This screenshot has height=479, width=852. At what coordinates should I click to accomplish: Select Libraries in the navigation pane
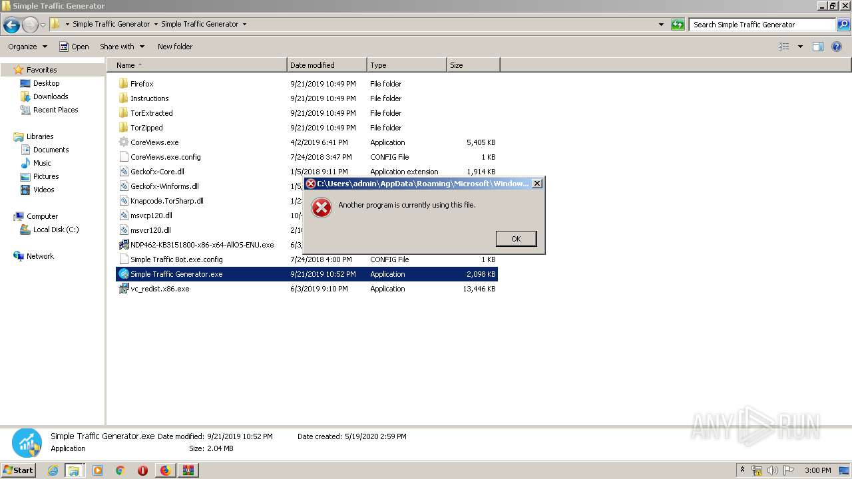[40, 136]
